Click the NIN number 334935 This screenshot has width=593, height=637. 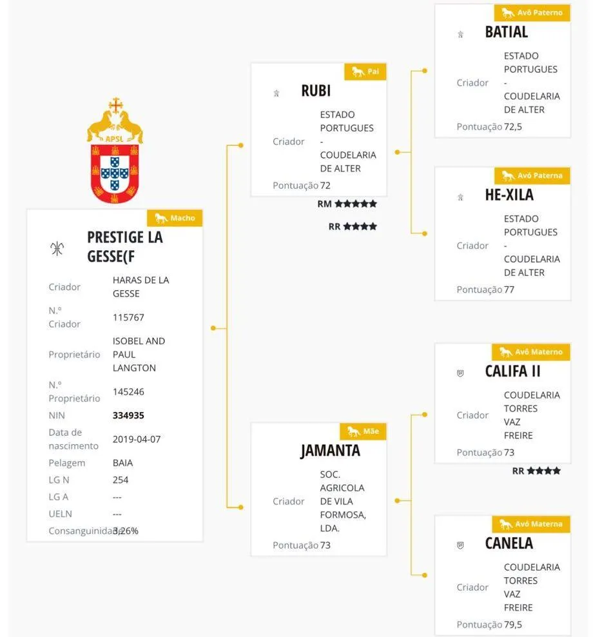point(128,415)
